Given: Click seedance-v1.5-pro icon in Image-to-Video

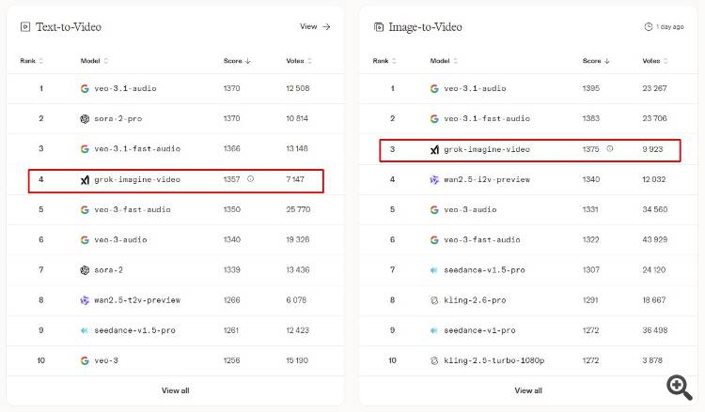Looking at the screenshot, I should (x=434, y=270).
